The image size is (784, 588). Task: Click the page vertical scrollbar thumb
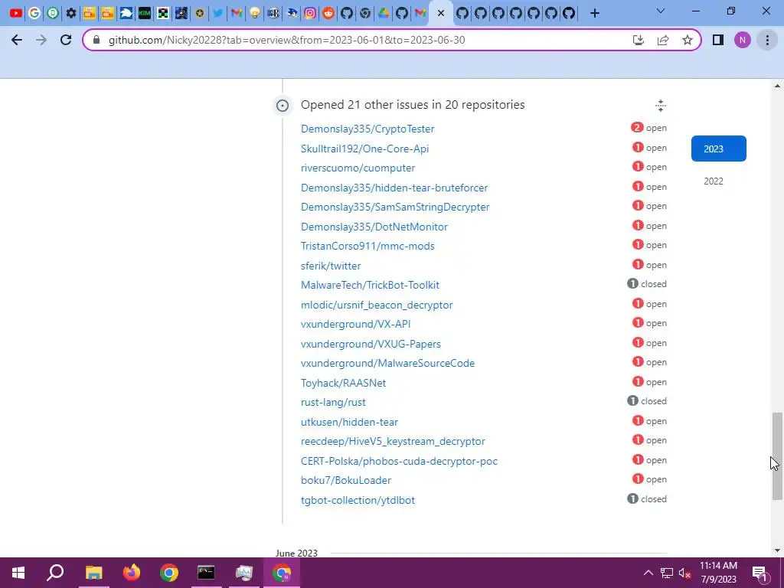(777, 456)
